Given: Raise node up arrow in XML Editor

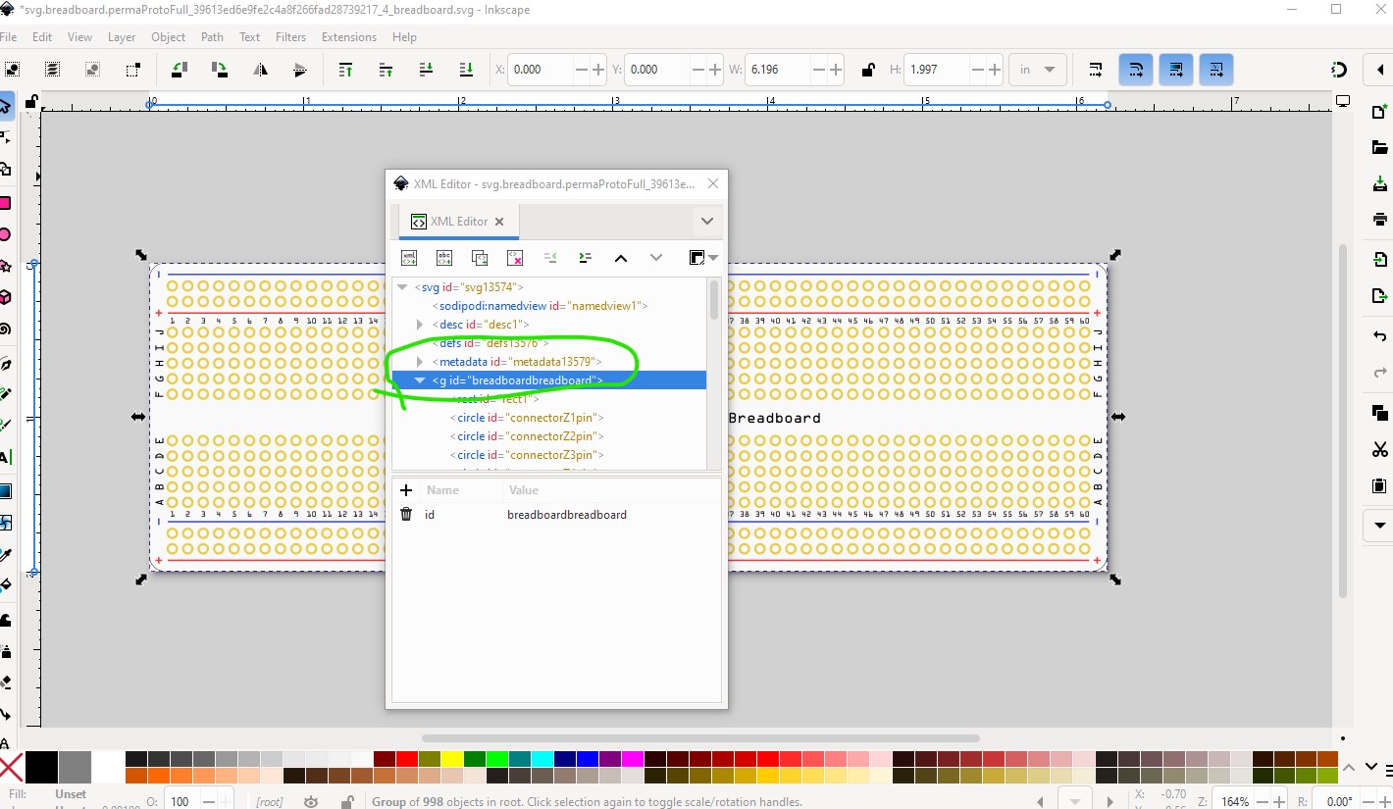Looking at the screenshot, I should click(621, 258).
